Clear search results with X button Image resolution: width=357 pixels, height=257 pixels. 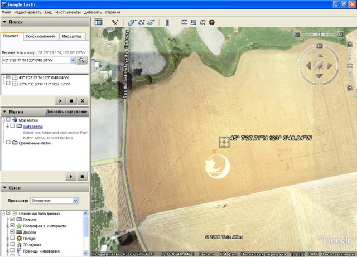83,101
